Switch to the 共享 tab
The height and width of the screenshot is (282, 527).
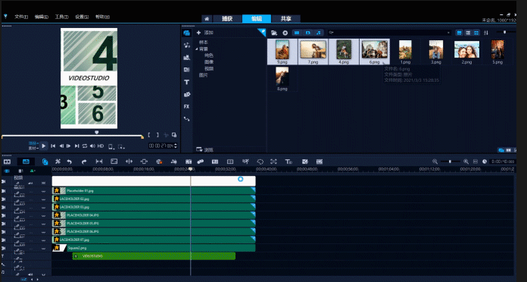coord(286,19)
